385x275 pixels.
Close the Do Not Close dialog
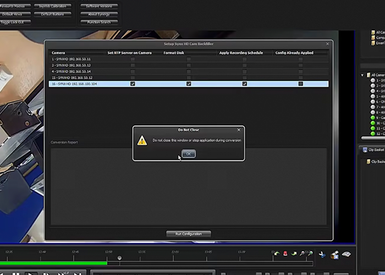pos(239,130)
